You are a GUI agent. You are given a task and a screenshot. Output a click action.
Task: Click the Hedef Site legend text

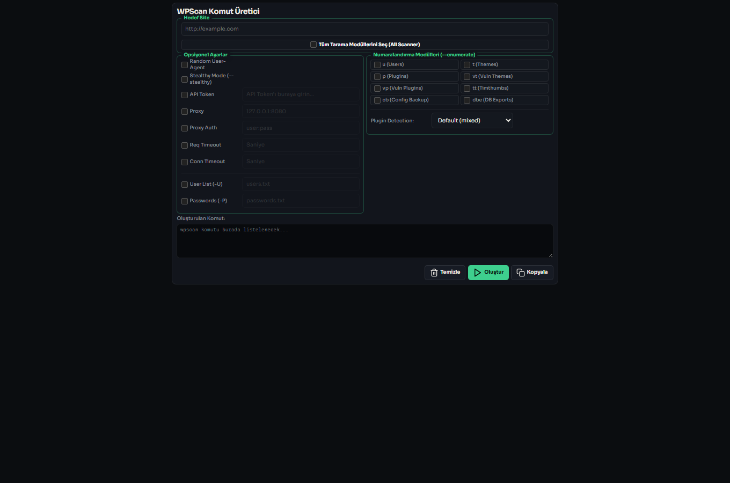[x=196, y=18]
